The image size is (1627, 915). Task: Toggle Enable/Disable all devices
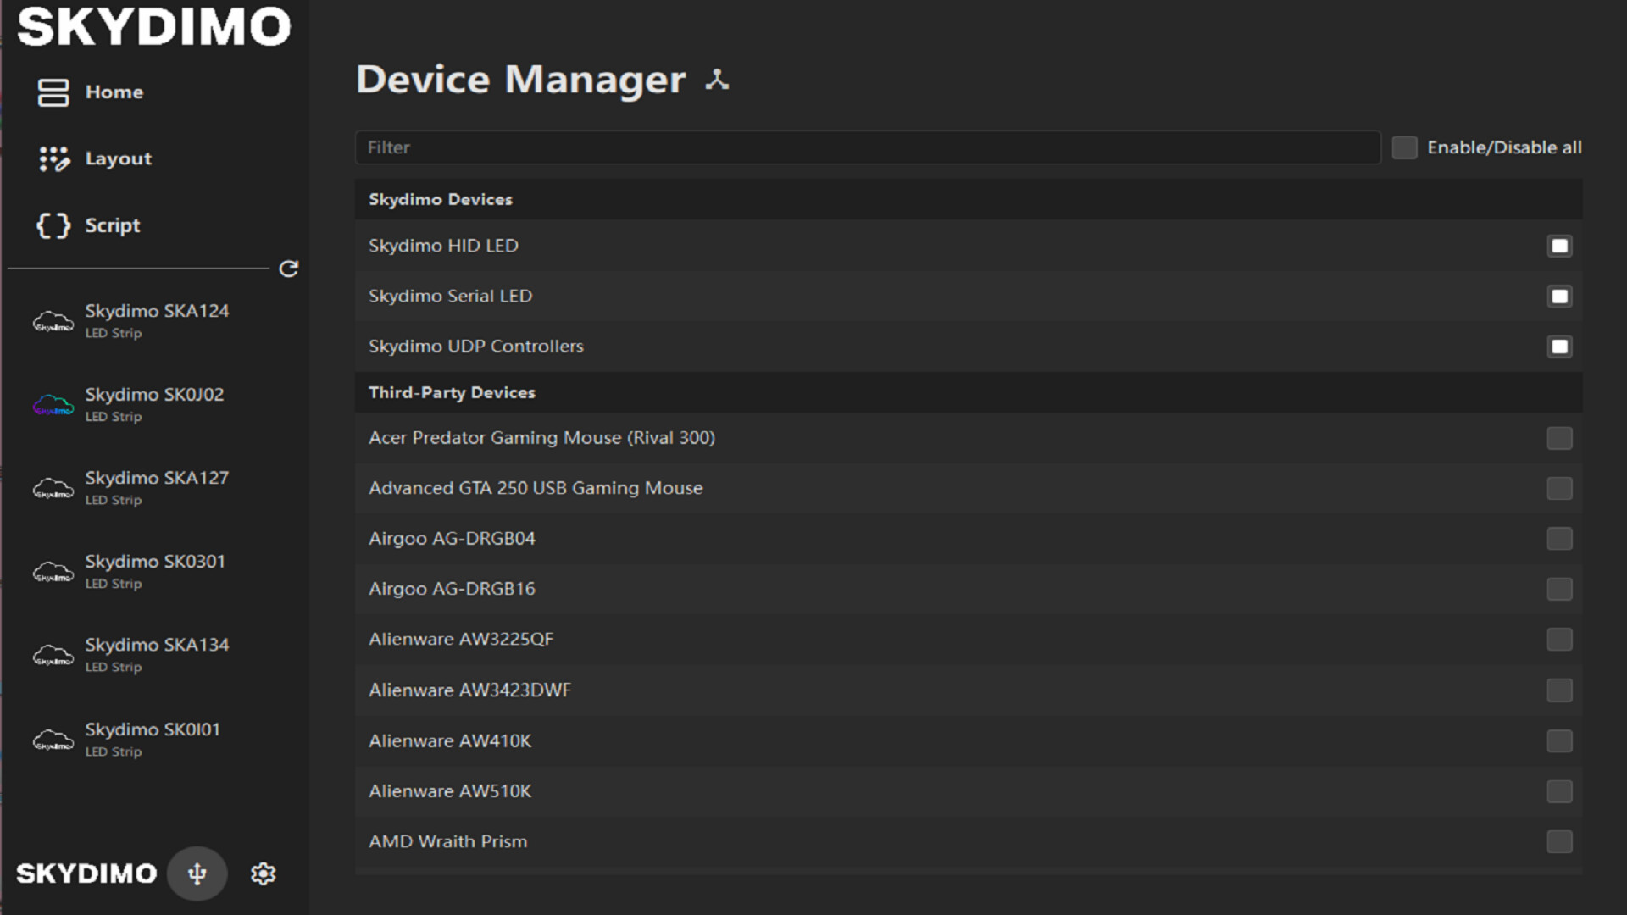(x=1404, y=147)
